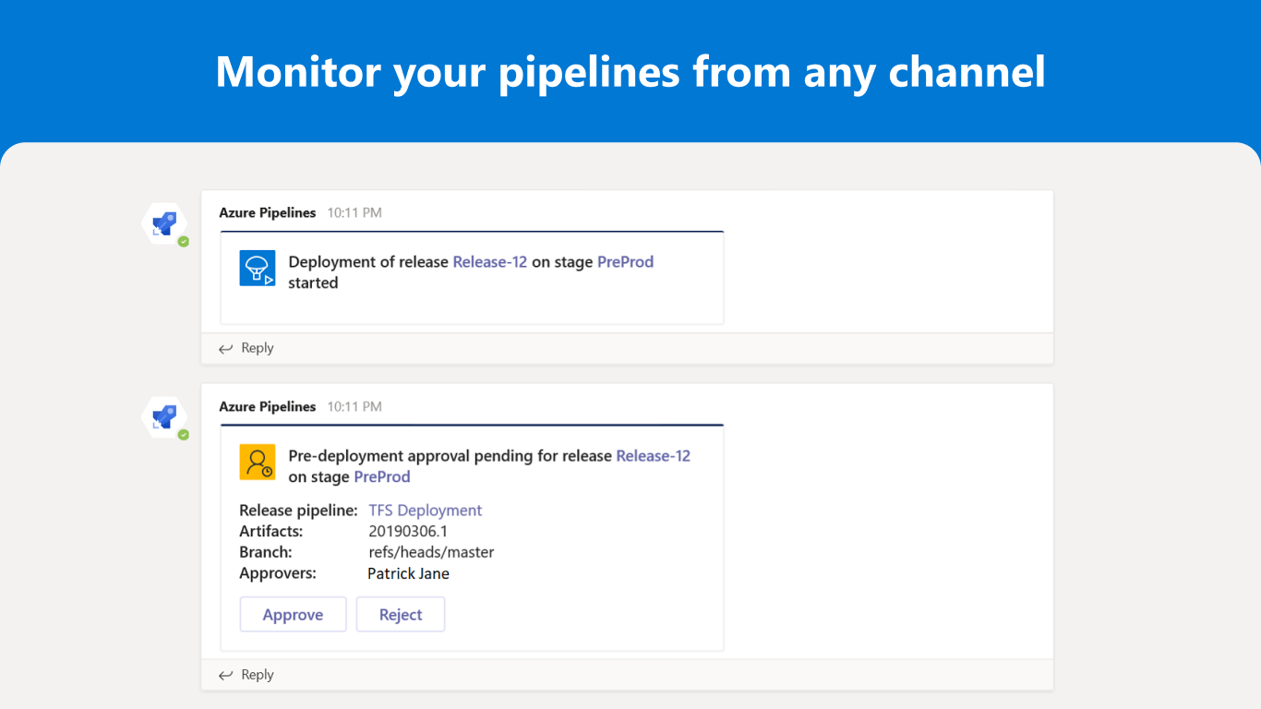This screenshot has height=709, width=1261.
Task: Click the Azure Pipelines avatar on second message
Action: click(164, 417)
